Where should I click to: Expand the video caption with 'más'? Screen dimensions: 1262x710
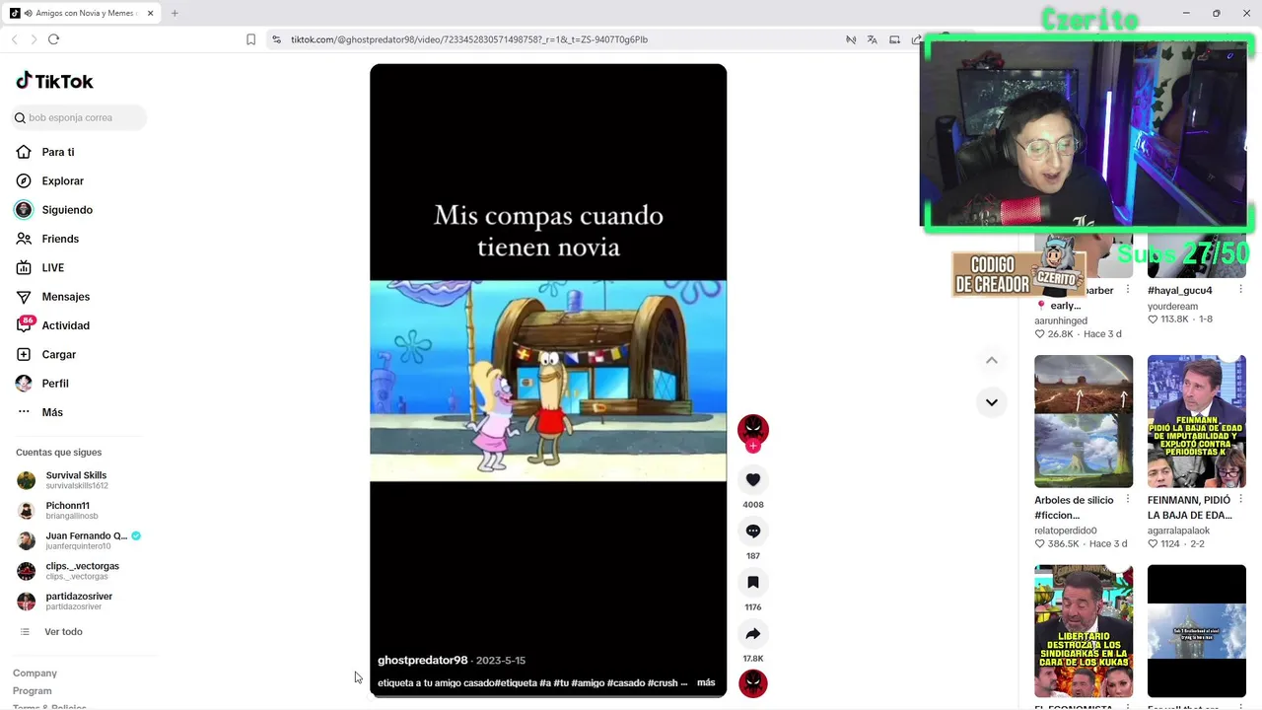(x=706, y=682)
